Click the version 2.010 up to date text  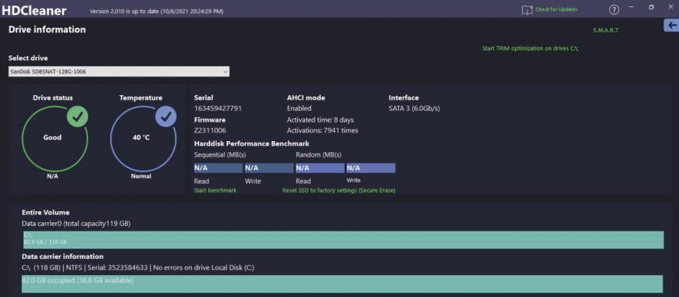[156, 11]
